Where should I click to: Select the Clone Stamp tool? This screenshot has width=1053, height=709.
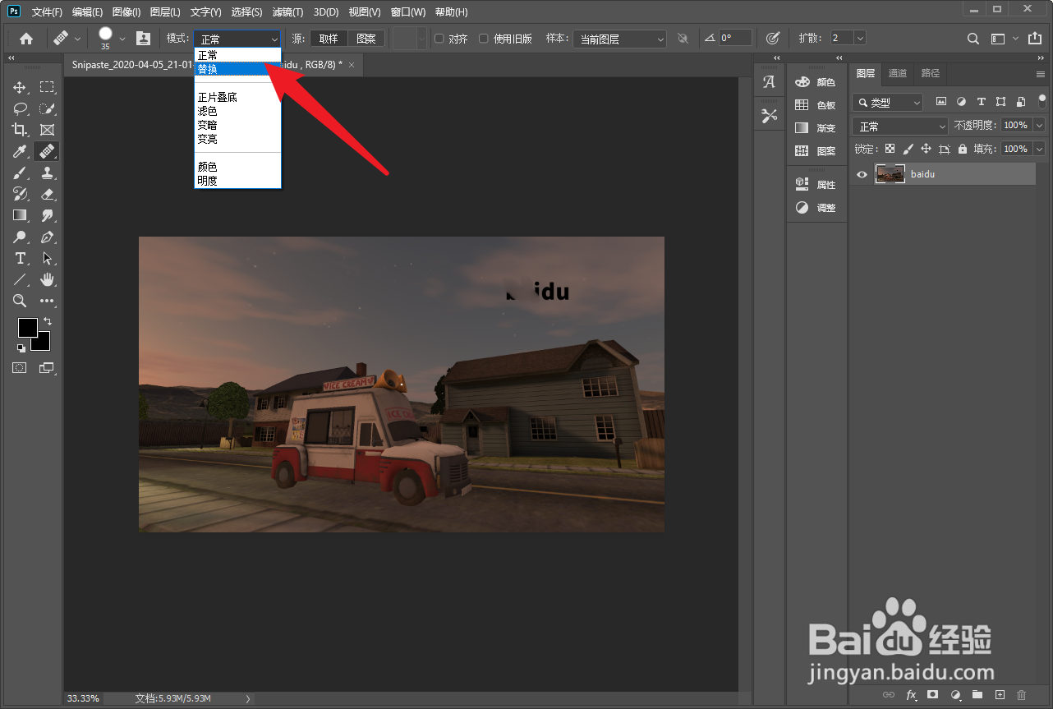tap(48, 173)
